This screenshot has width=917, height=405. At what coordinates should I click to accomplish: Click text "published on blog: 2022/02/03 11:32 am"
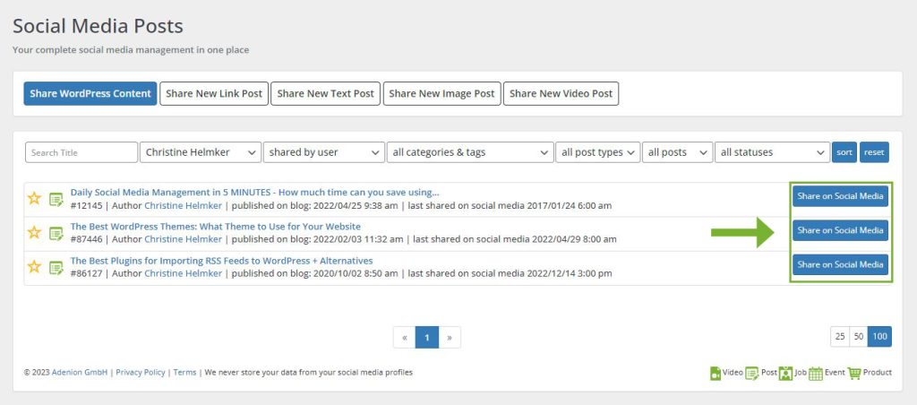click(318, 239)
